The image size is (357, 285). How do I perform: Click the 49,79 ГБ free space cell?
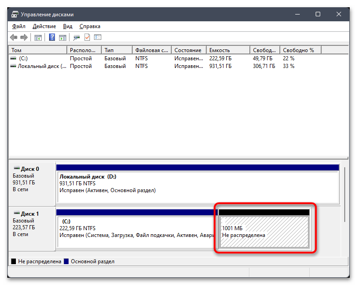pos(263,58)
